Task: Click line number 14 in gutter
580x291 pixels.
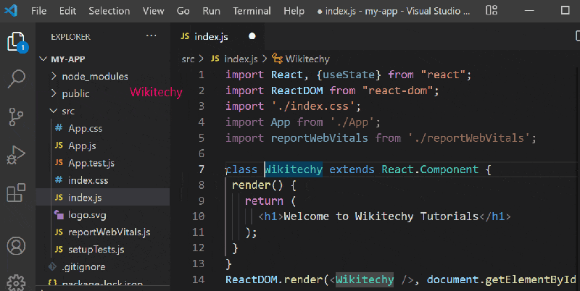Action: pyautogui.click(x=198, y=279)
